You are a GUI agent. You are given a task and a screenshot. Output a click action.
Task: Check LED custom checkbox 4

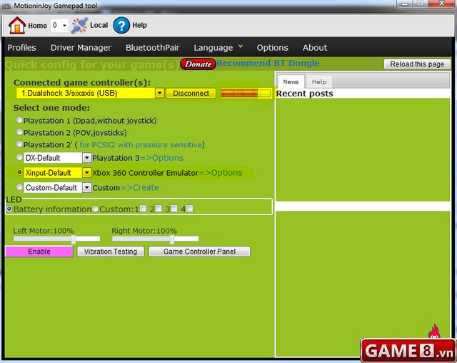(189, 209)
